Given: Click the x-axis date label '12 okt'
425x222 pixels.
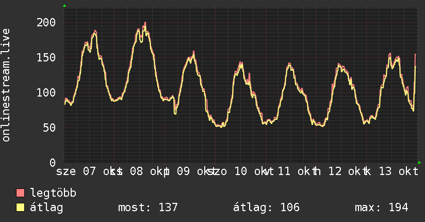Looking at the screenshot, I should (x=348, y=171).
